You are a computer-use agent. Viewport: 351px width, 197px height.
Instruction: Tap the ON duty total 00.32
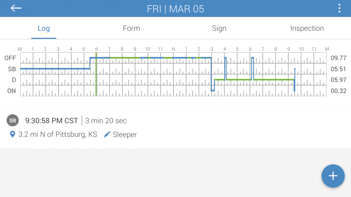(339, 91)
